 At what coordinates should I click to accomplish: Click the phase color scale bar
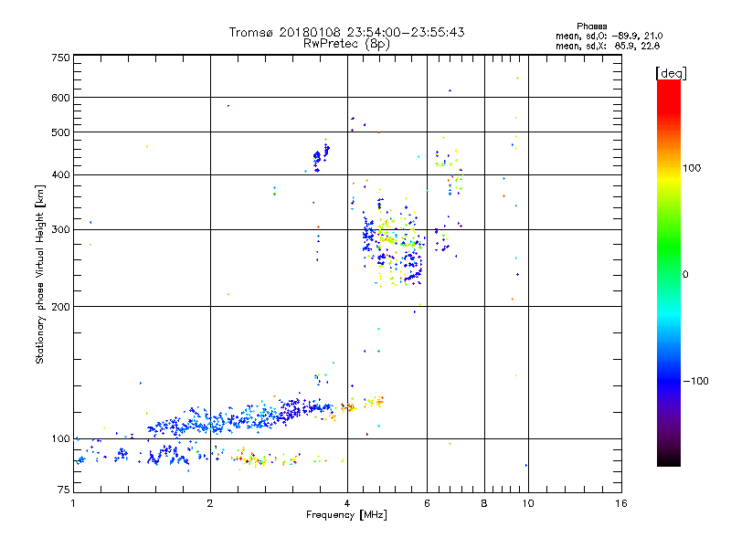669,273
